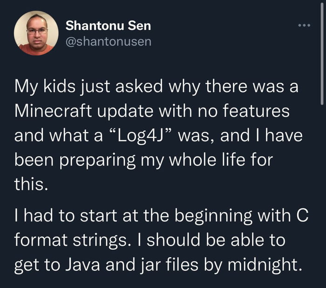The height and width of the screenshot is (288, 326).
Task: Open the Shantonu Sen display name link
Action: (x=108, y=25)
